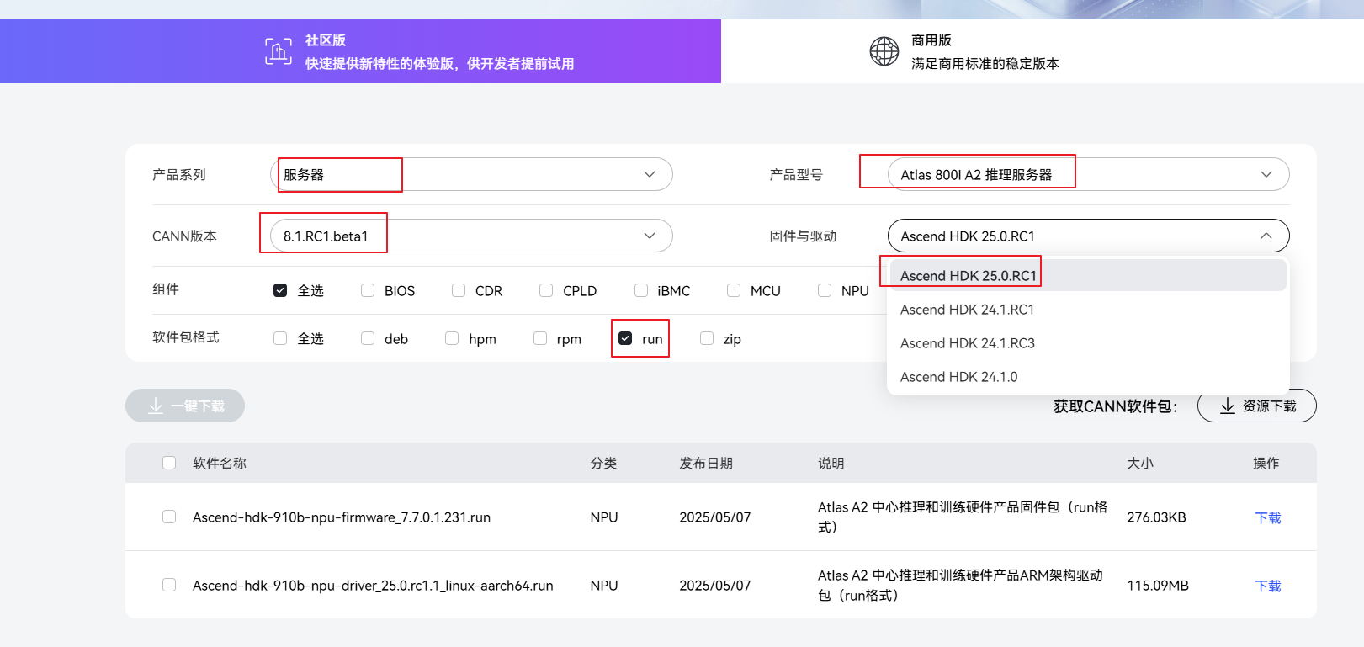Uncheck the run package format checkbox
The width and height of the screenshot is (1364, 647).
[625, 338]
